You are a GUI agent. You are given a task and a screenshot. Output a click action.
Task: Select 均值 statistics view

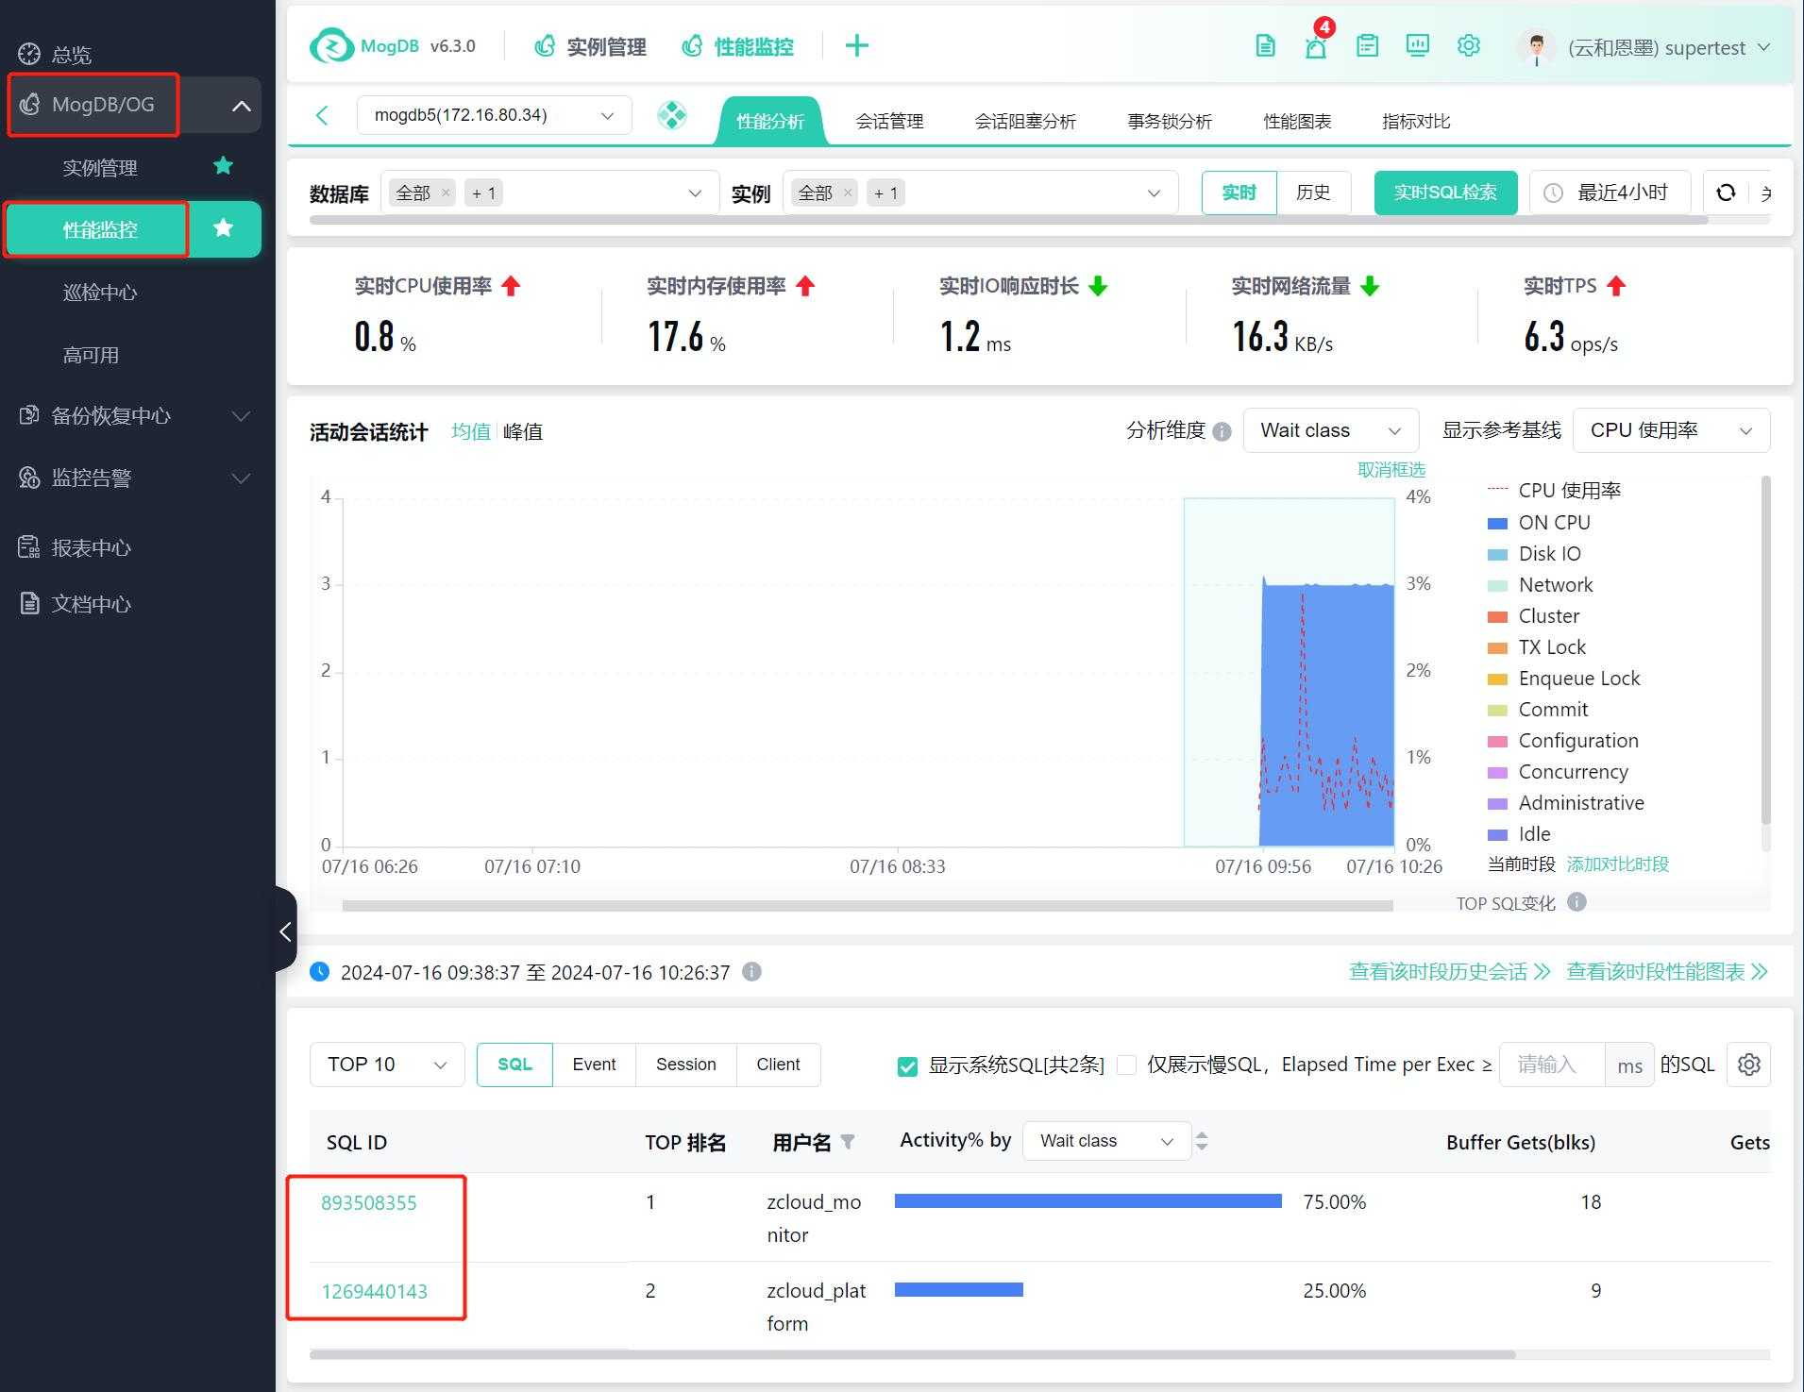click(x=470, y=431)
